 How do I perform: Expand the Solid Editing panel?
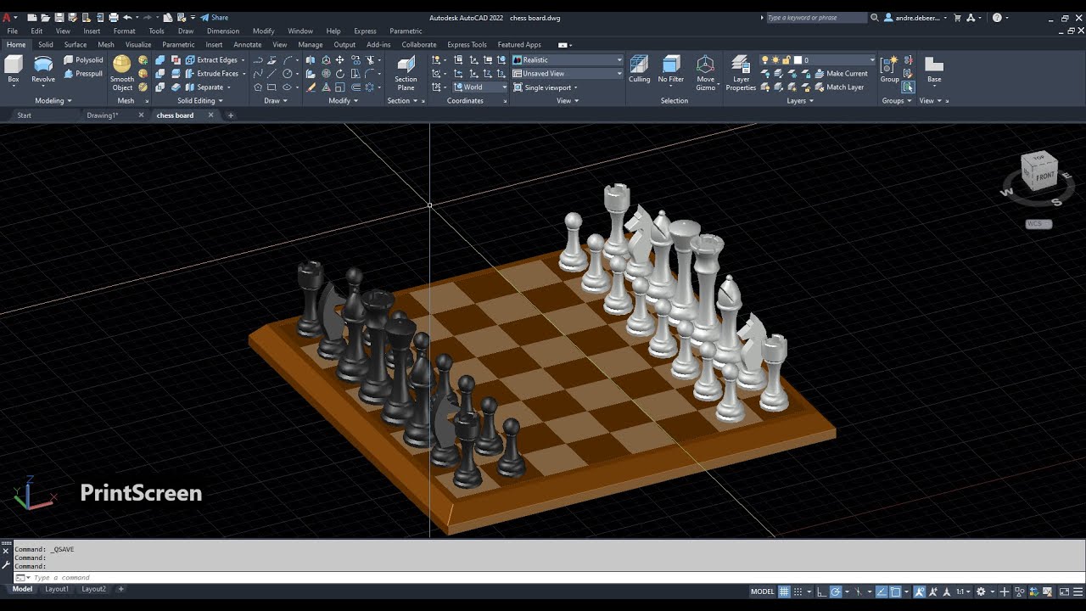200,101
